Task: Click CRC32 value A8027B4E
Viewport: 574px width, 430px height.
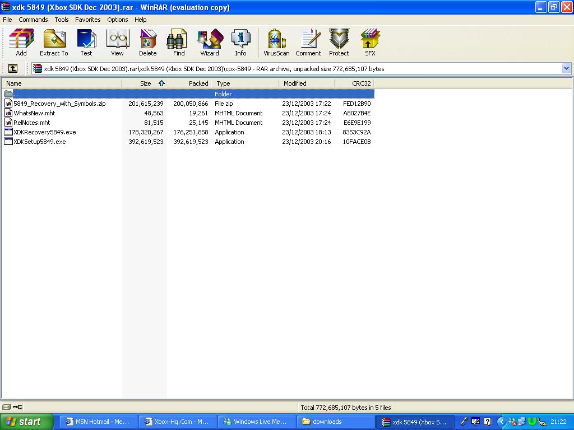Action: pos(357,113)
